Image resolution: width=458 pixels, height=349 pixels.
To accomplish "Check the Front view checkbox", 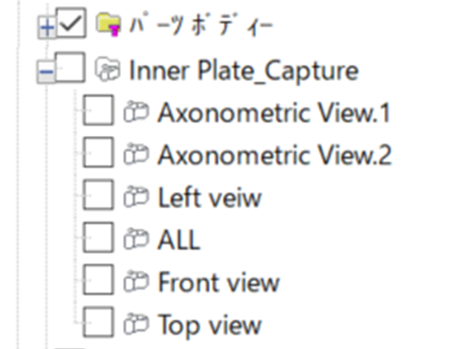I will coord(98,279).
